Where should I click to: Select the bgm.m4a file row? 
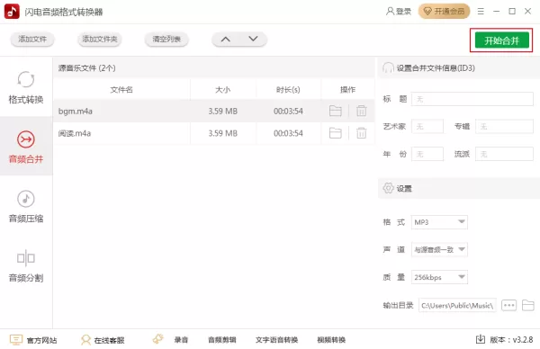pyautogui.click(x=213, y=111)
